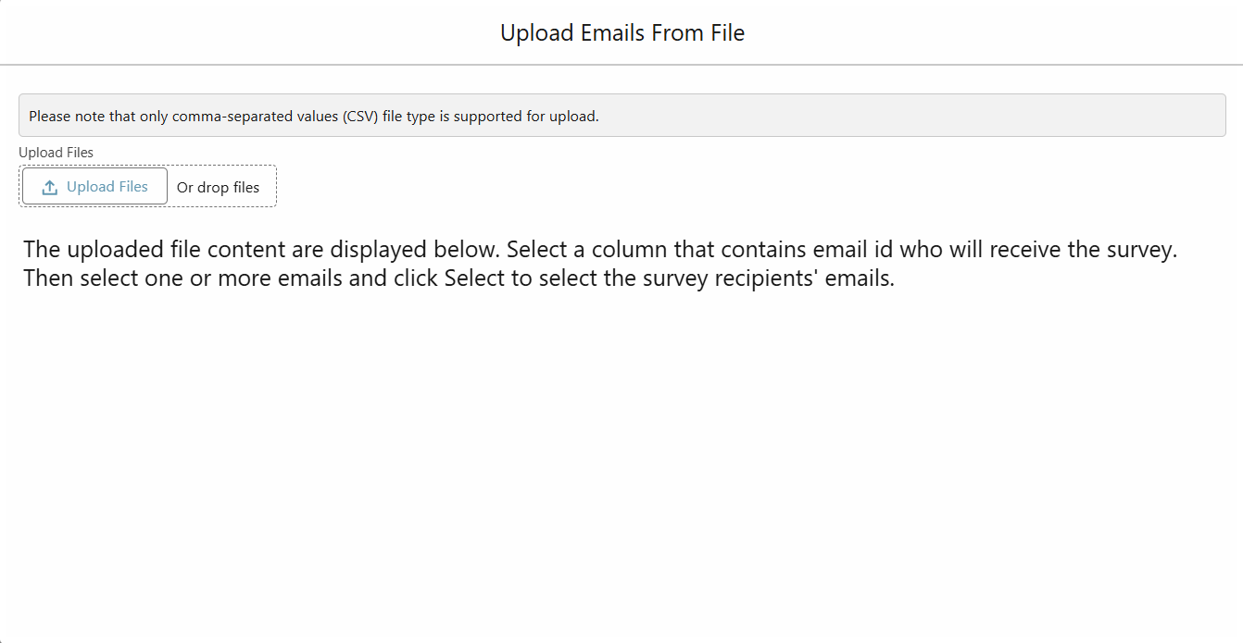This screenshot has width=1243, height=643.
Task: Click the text mentioning email id column selection
Action: [x=600, y=248]
